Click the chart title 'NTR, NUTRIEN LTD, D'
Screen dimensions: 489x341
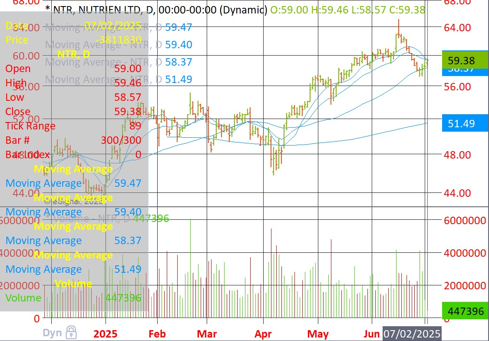[103, 10]
